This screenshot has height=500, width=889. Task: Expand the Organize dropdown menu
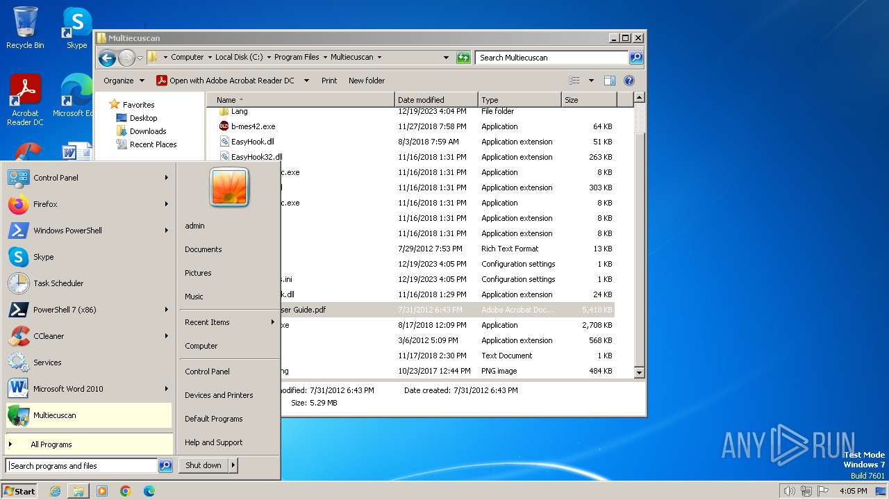pyautogui.click(x=124, y=81)
